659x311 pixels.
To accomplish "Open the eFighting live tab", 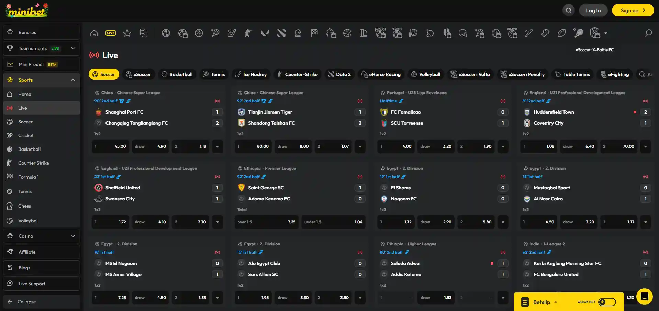I will point(615,74).
